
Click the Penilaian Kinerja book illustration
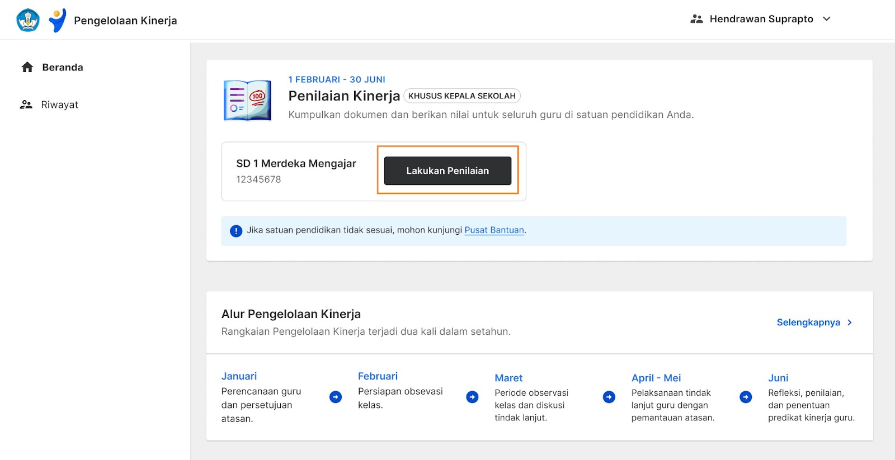247,101
